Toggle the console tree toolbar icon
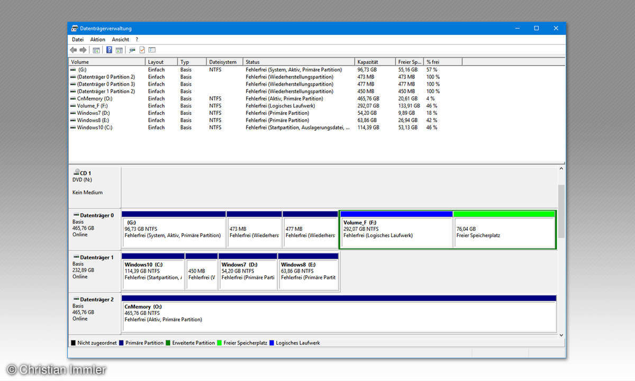This screenshot has height=381, width=635. coord(96,50)
